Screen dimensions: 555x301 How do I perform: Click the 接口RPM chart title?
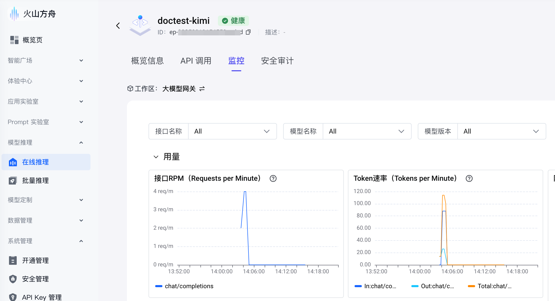208,178
